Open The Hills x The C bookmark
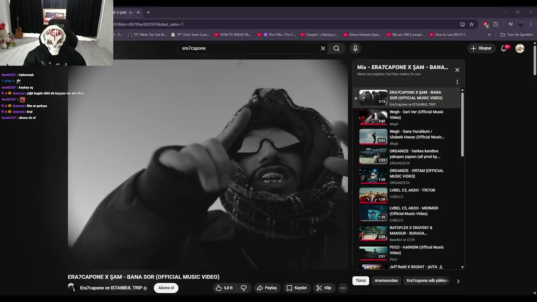This screenshot has height=302, width=537. point(276,35)
